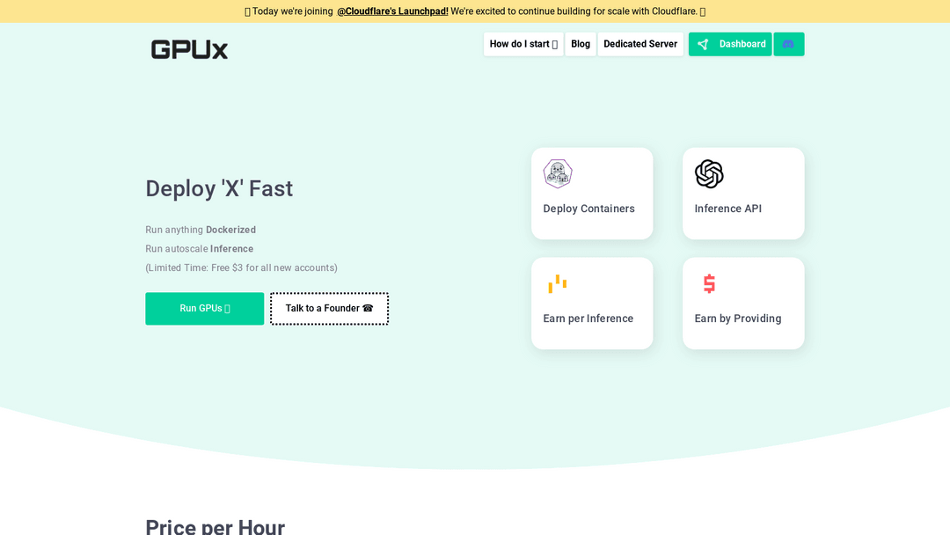Click the red dollar sign icon
Viewport: 950px width, 535px height.
709,283
